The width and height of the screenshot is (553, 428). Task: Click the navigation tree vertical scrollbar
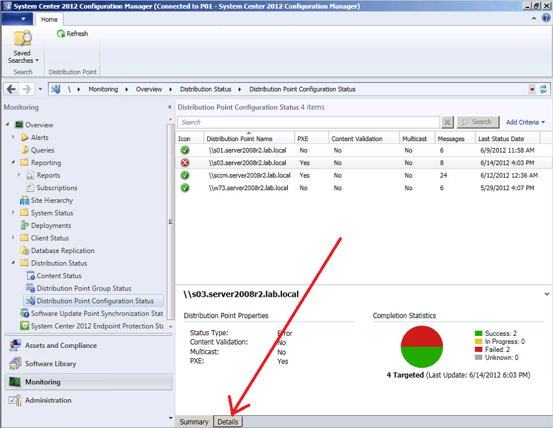coord(171,222)
